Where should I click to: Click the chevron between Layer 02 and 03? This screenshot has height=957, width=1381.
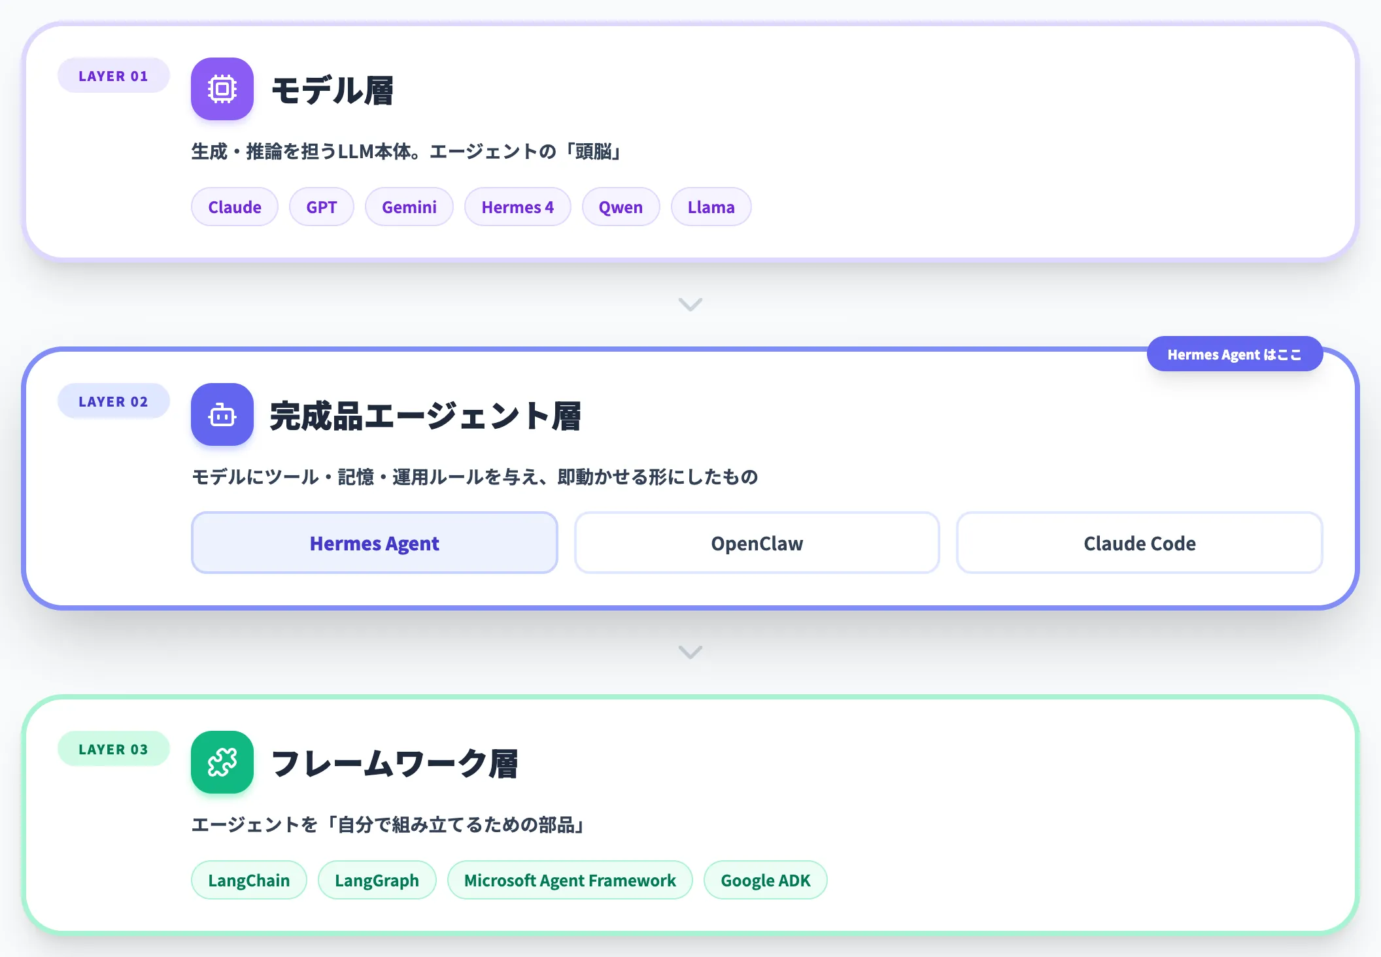pos(690,652)
